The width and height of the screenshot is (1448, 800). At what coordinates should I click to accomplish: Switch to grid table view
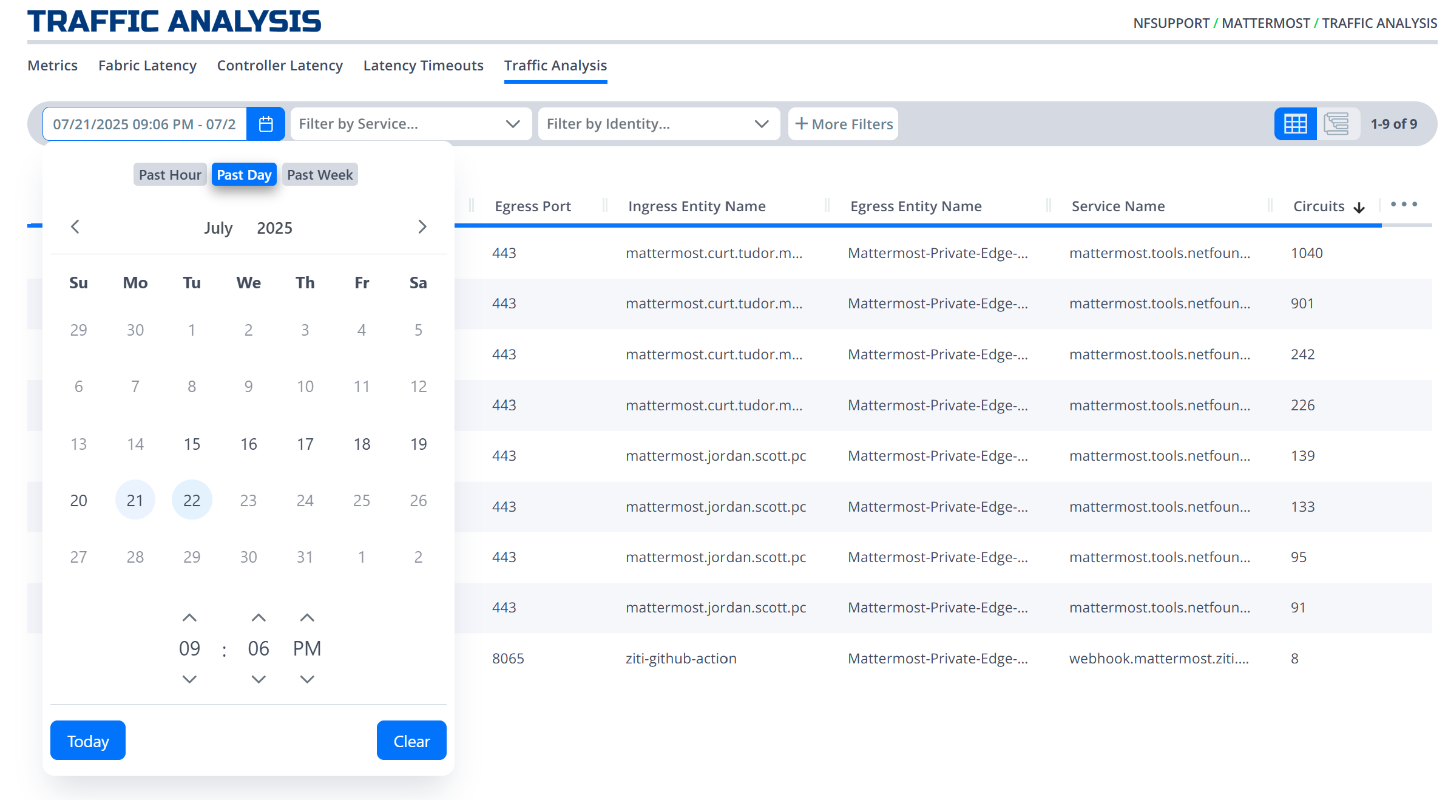(1295, 124)
